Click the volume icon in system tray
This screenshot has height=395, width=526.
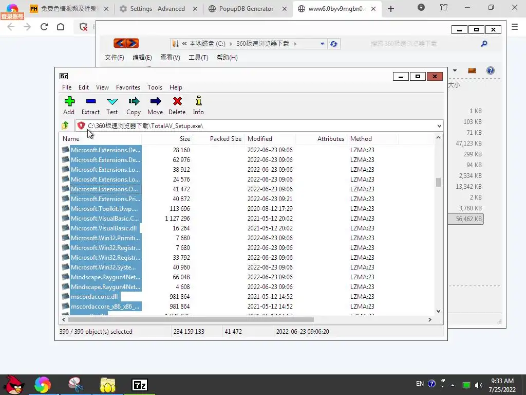479,385
